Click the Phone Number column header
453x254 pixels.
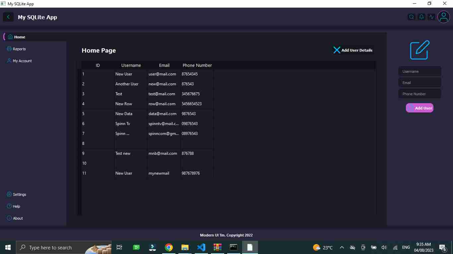[197, 65]
